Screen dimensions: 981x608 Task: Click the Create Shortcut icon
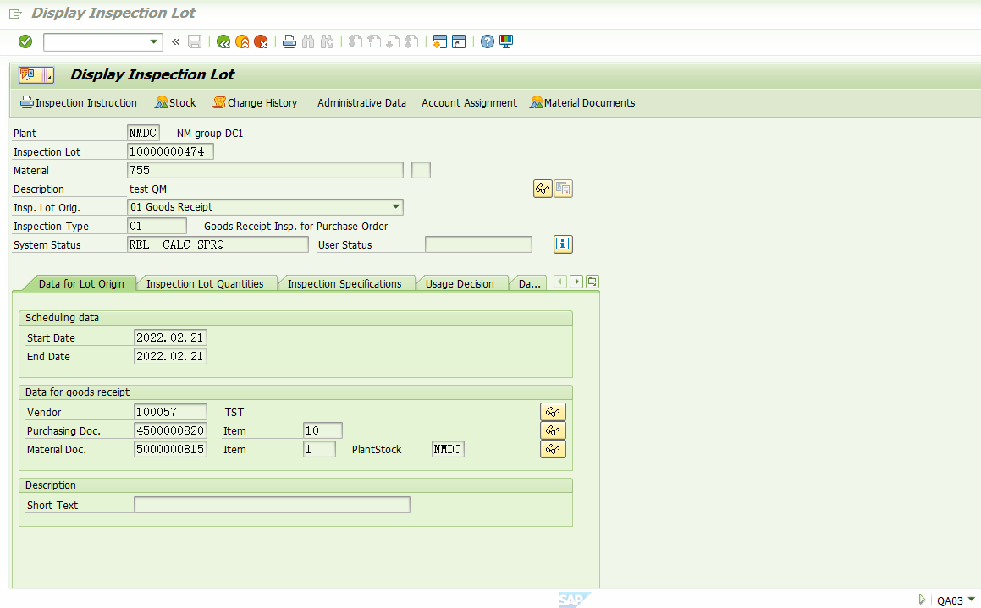tap(458, 41)
